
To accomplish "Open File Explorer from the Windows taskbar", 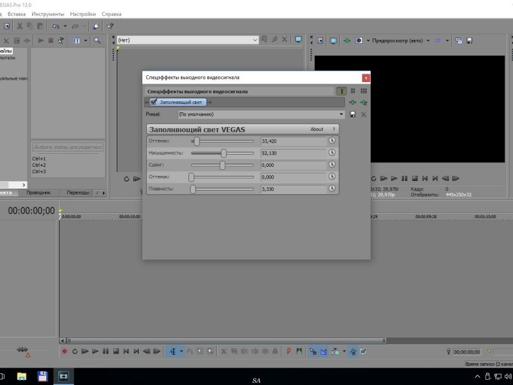I will pyautogui.click(x=22, y=377).
